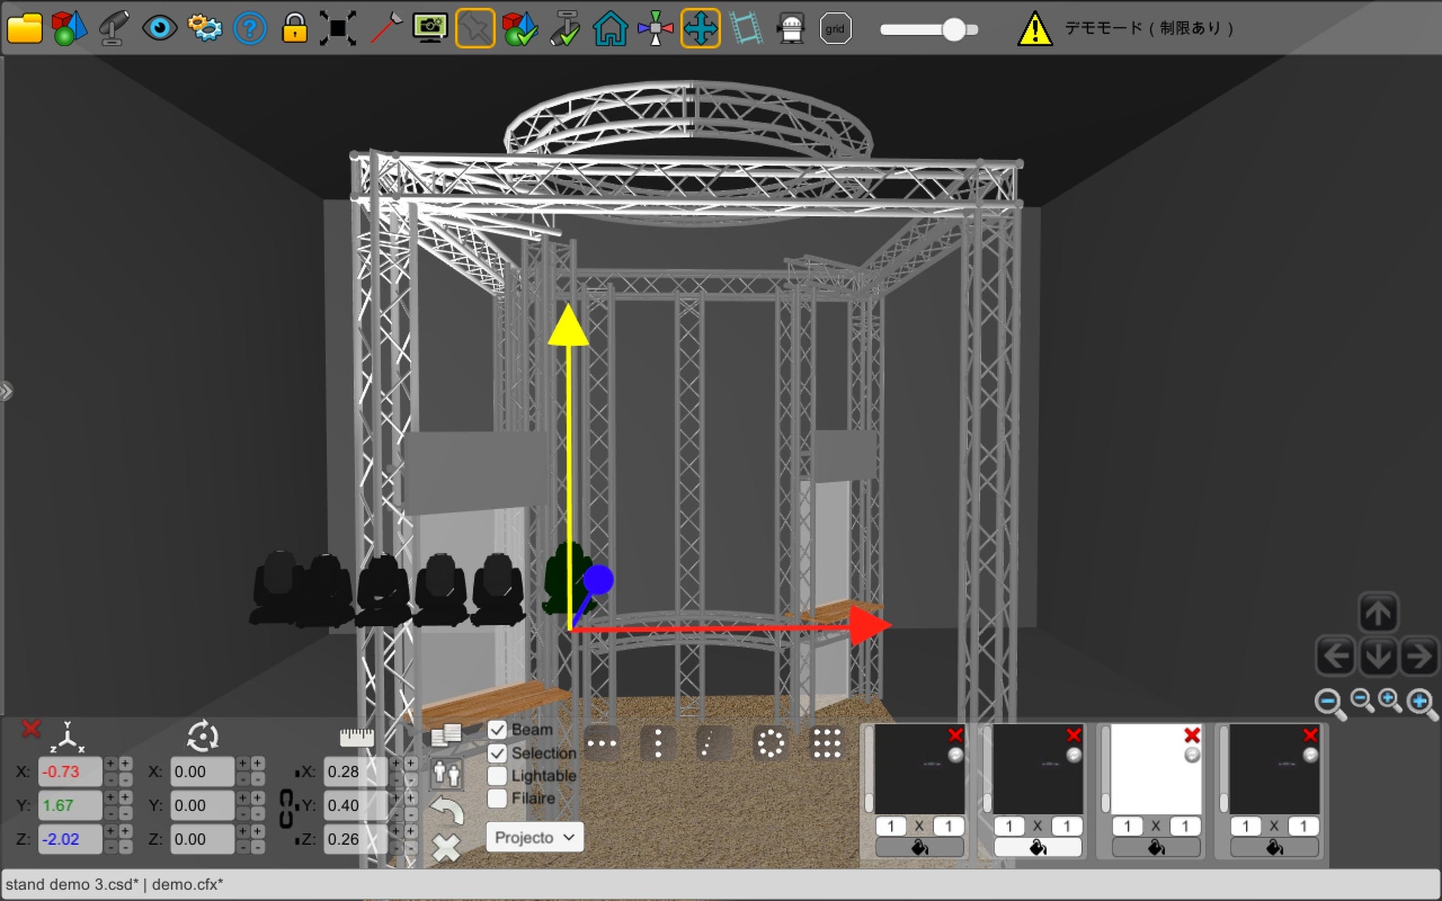Click the film strip icon in toolbar
This screenshot has width=1442, height=901.
click(745, 29)
